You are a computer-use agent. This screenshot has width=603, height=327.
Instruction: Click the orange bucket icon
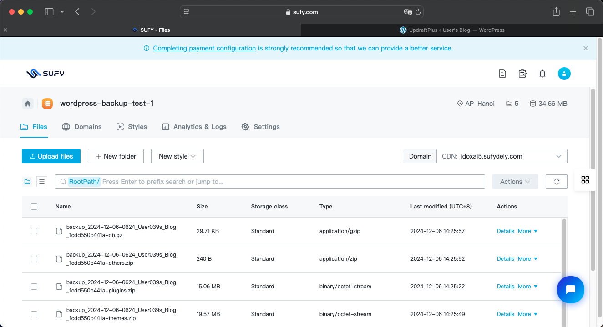coord(47,104)
